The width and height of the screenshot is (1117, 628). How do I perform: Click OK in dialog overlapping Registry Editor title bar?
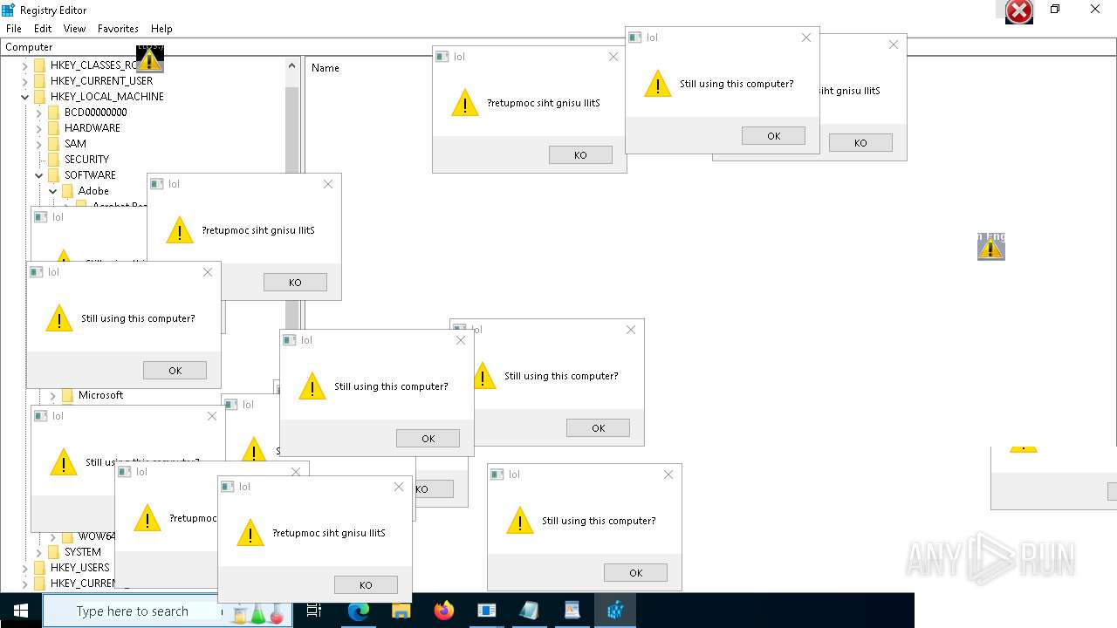773,135
